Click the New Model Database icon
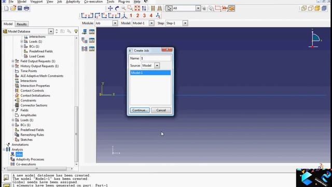This screenshot has height=187, width=332. tap(6, 8)
